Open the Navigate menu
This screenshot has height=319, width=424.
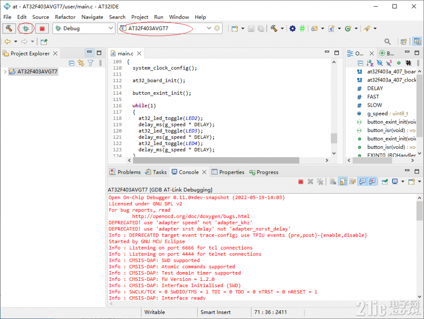pos(92,17)
